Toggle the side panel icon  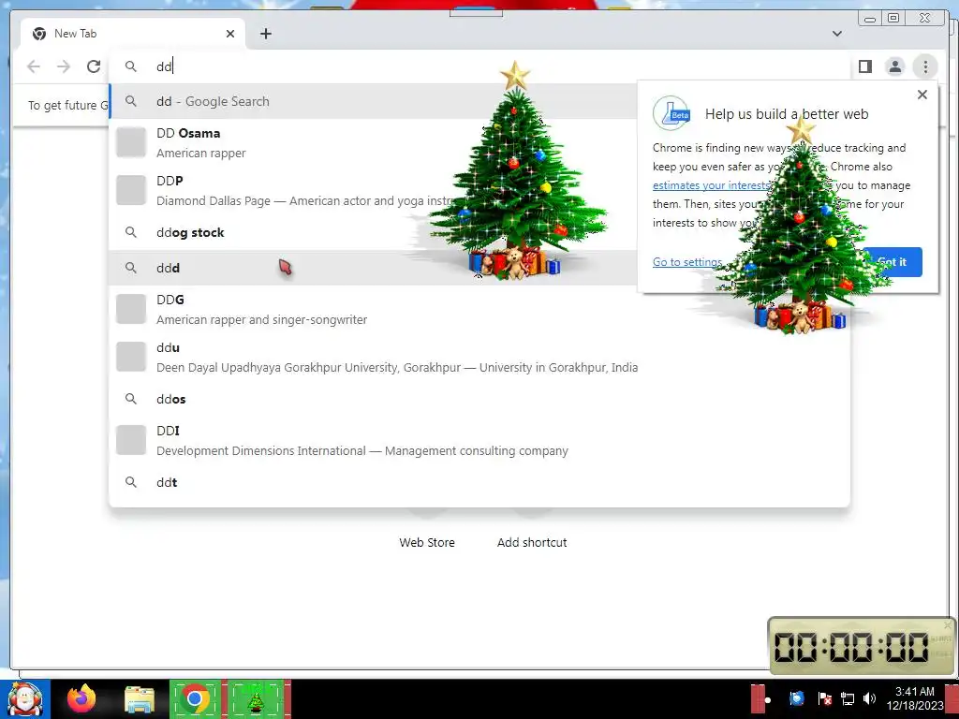[864, 66]
